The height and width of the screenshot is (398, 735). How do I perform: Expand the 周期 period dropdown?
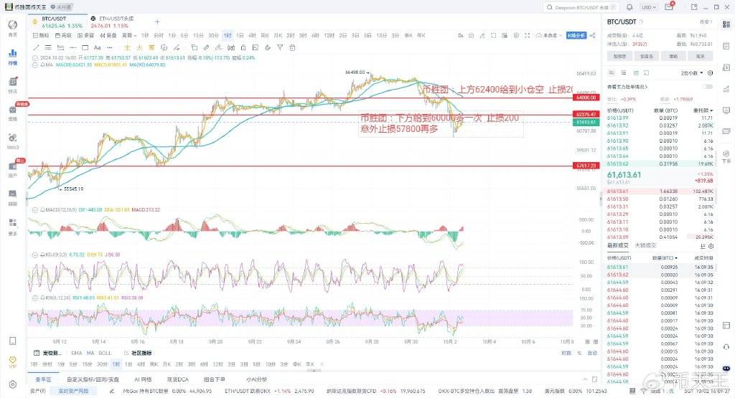click(x=128, y=35)
